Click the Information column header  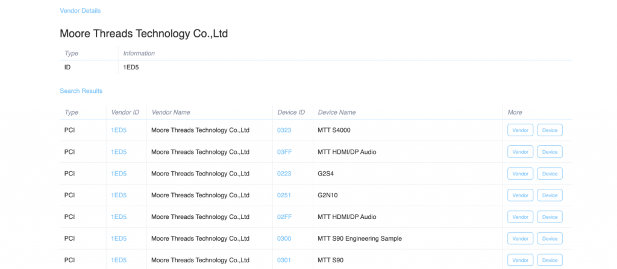[x=139, y=53]
